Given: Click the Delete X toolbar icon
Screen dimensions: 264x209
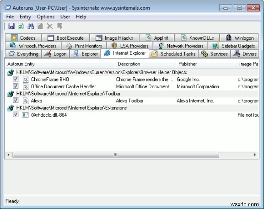Looking at the screenshot, I should click(50, 26).
